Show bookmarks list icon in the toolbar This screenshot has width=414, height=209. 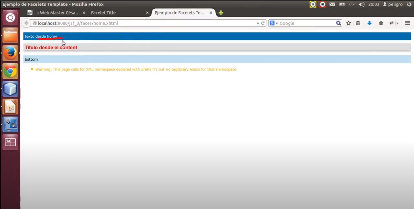pos(358,23)
